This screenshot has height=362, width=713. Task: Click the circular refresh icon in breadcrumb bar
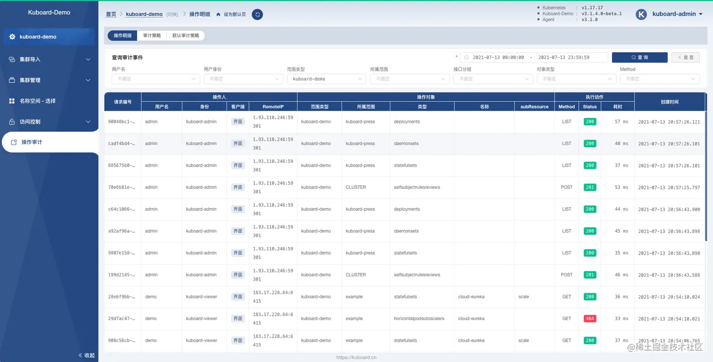coord(257,15)
